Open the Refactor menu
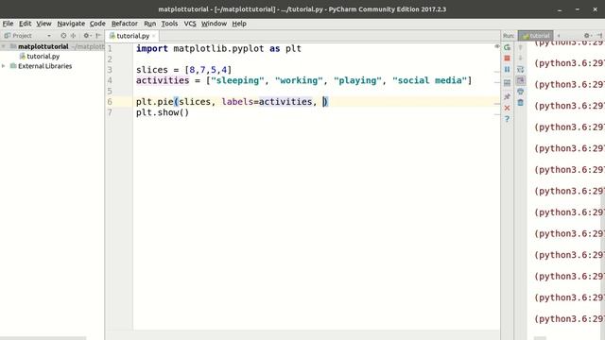Viewport: 605px width, 340px height. pyautogui.click(x=124, y=24)
